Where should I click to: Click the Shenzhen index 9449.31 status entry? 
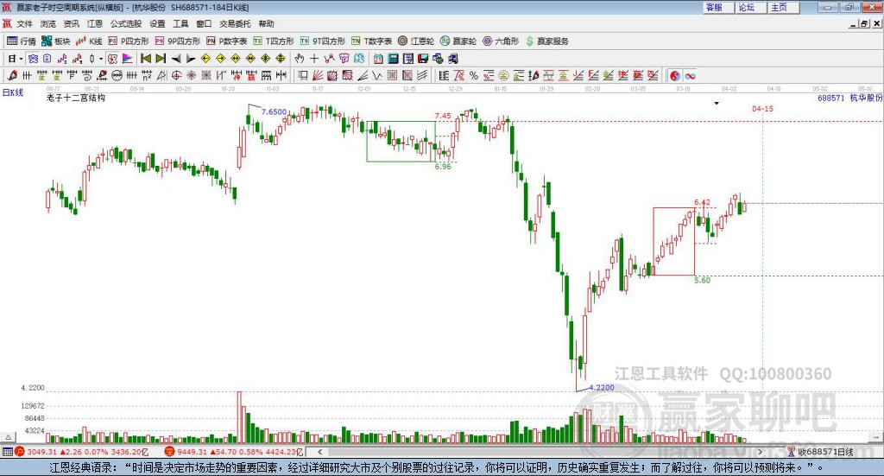234,452
